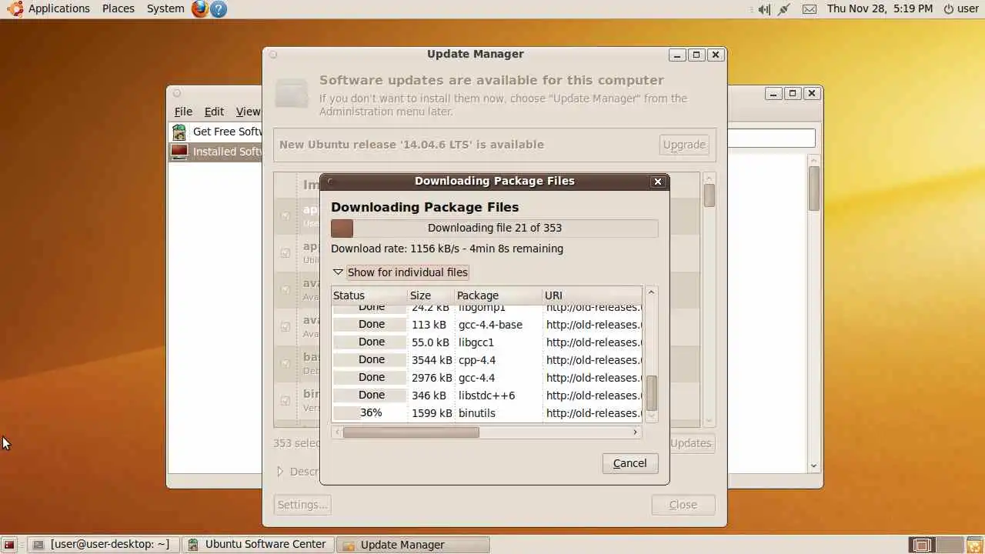
Task: Open the mail envelope indicator
Action: pyautogui.click(x=809, y=9)
